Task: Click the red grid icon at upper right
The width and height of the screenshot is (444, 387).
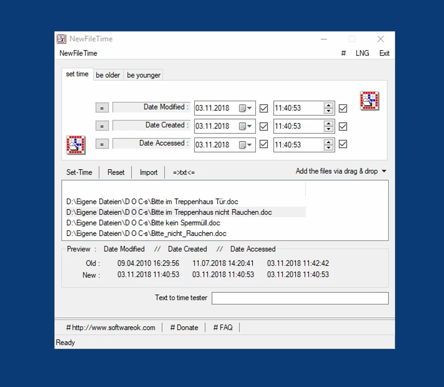Action: click(x=369, y=101)
